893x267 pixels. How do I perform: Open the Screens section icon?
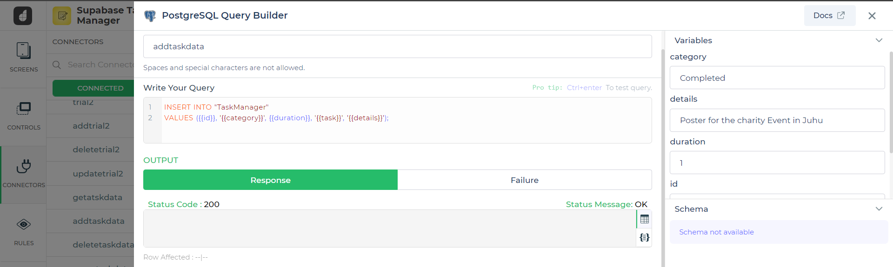click(23, 51)
